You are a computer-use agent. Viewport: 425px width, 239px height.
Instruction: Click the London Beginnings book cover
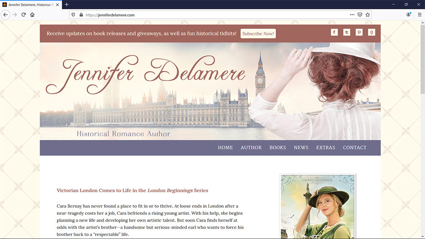pyautogui.click(x=317, y=207)
